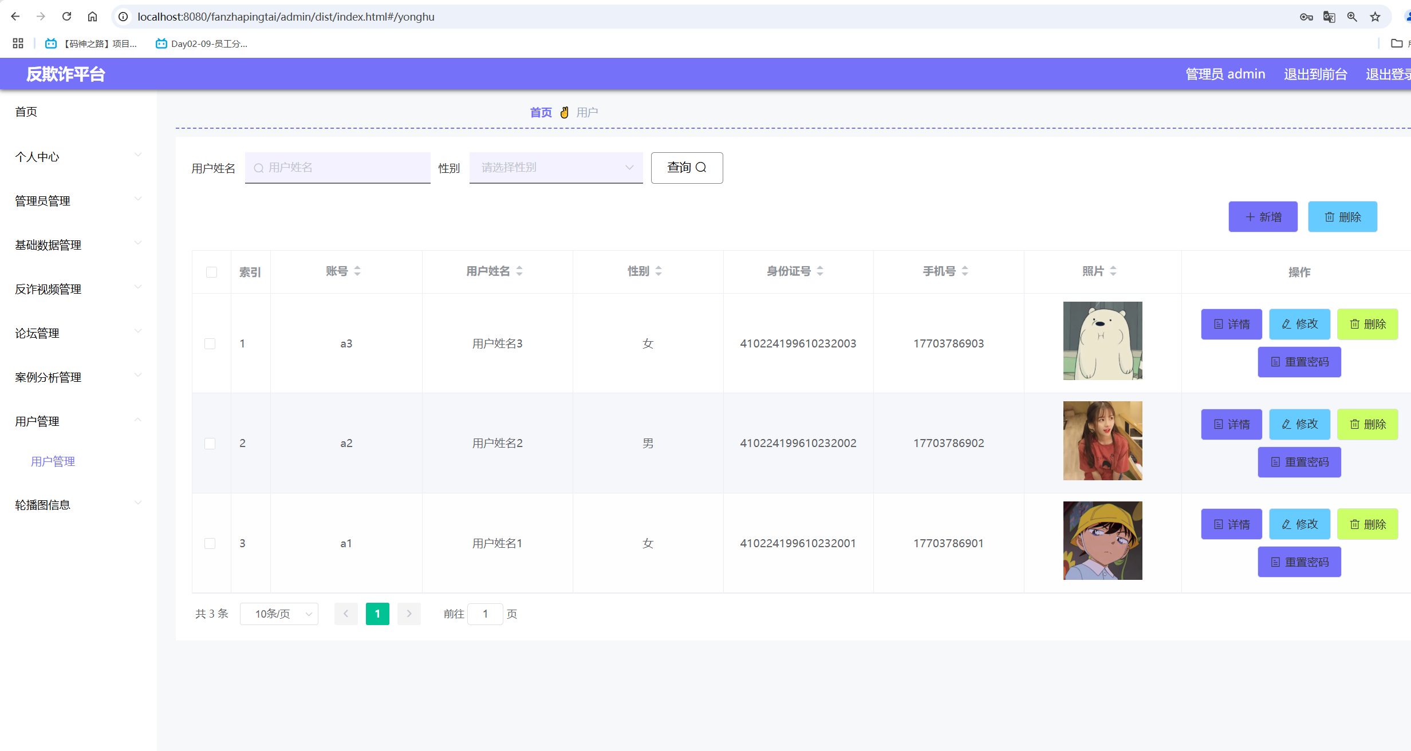Open the password key icon
1411x751 pixels.
[x=1306, y=17]
